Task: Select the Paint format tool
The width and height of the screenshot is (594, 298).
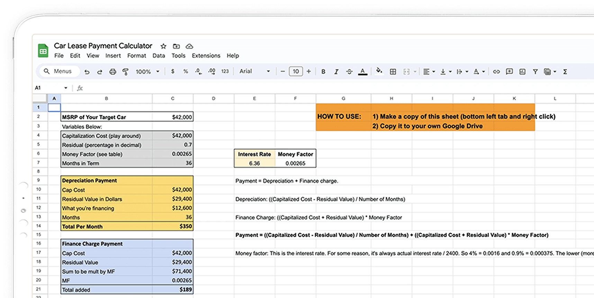Action: (x=125, y=72)
